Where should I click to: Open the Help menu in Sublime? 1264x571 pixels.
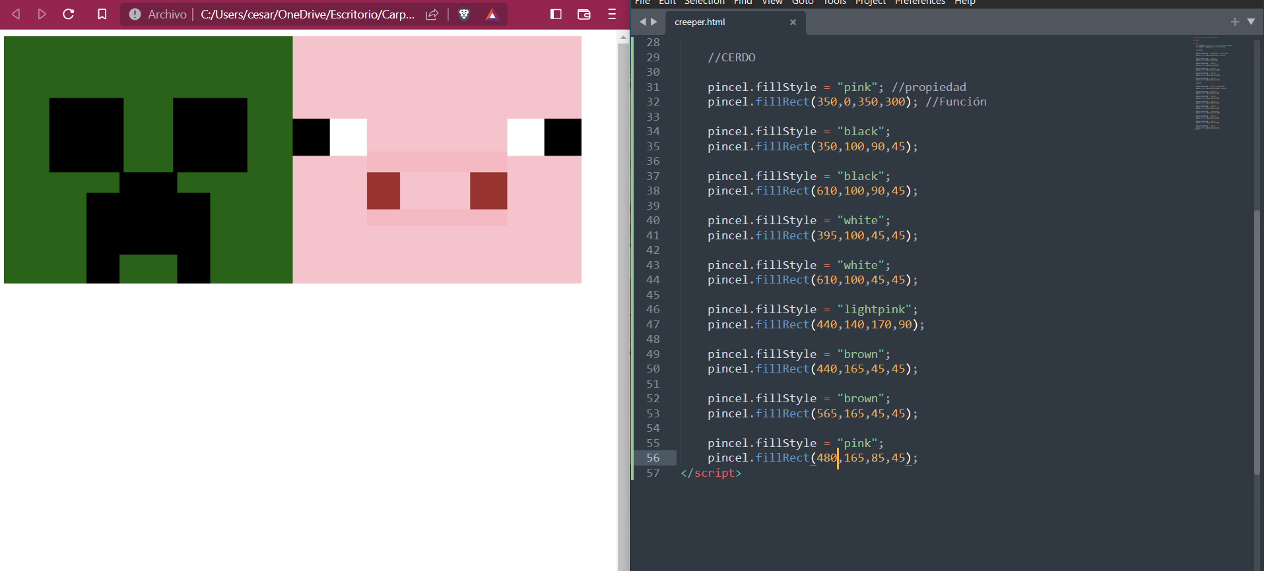(x=964, y=2)
